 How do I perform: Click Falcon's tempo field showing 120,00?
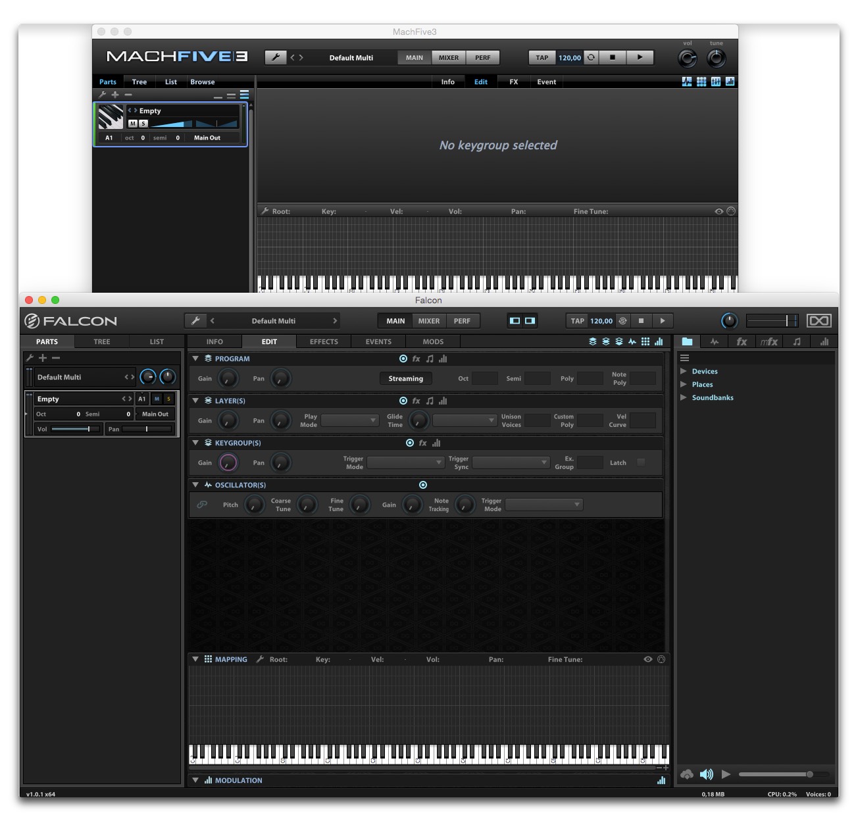coord(601,321)
